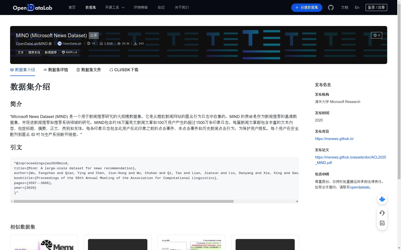Star the MIND dataset
Screen dimensions: 401x250
point(376,35)
